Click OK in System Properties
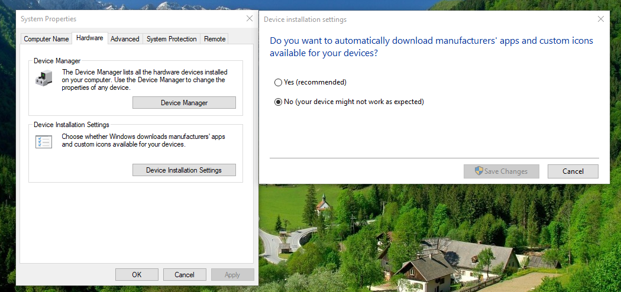The image size is (621, 292). (x=137, y=274)
